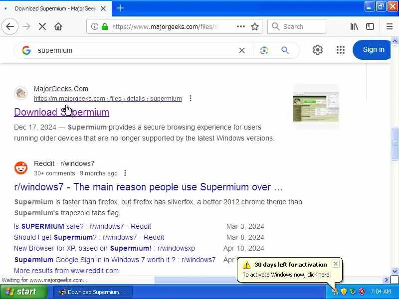Open the MajorGeeks.Com site name link
Viewport: 399px width, 299px height.
coord(61,89)
